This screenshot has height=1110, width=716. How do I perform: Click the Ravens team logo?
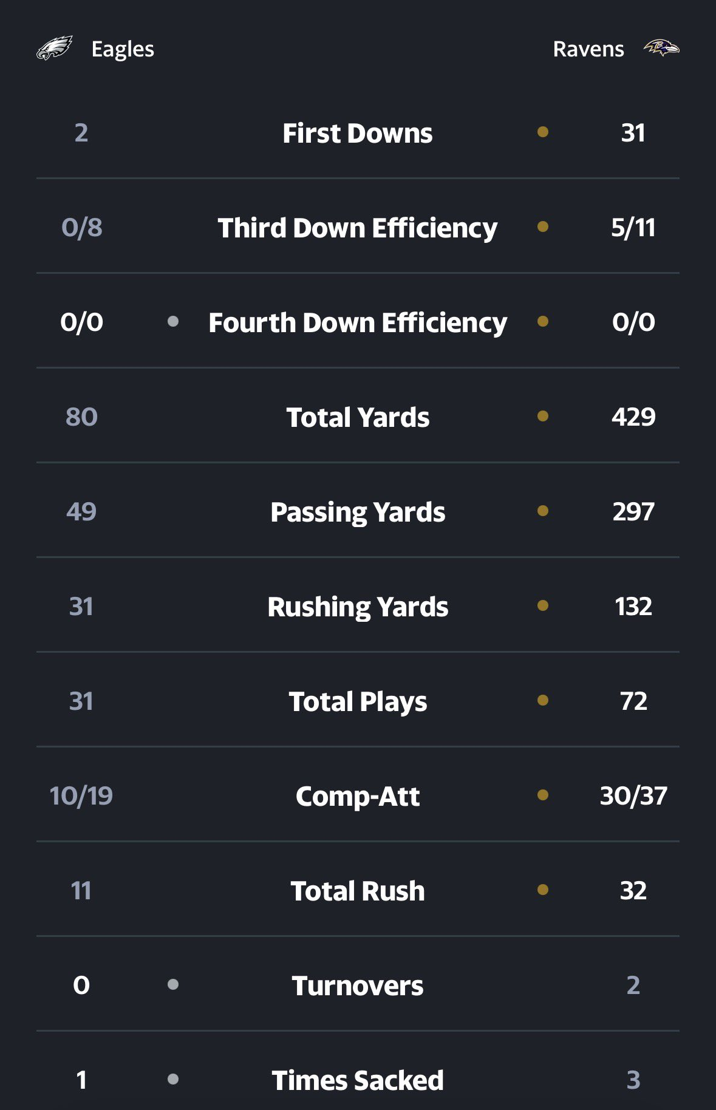click(661, 48)
